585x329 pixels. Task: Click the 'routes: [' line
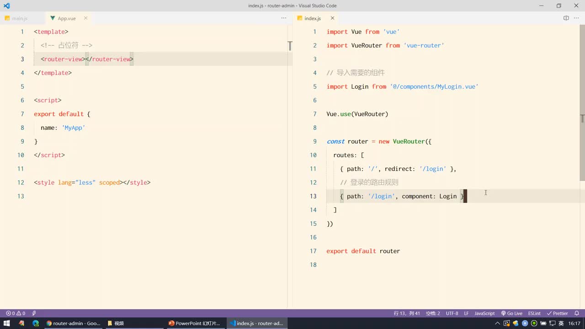pyautogui.click(x=349, y=155)
